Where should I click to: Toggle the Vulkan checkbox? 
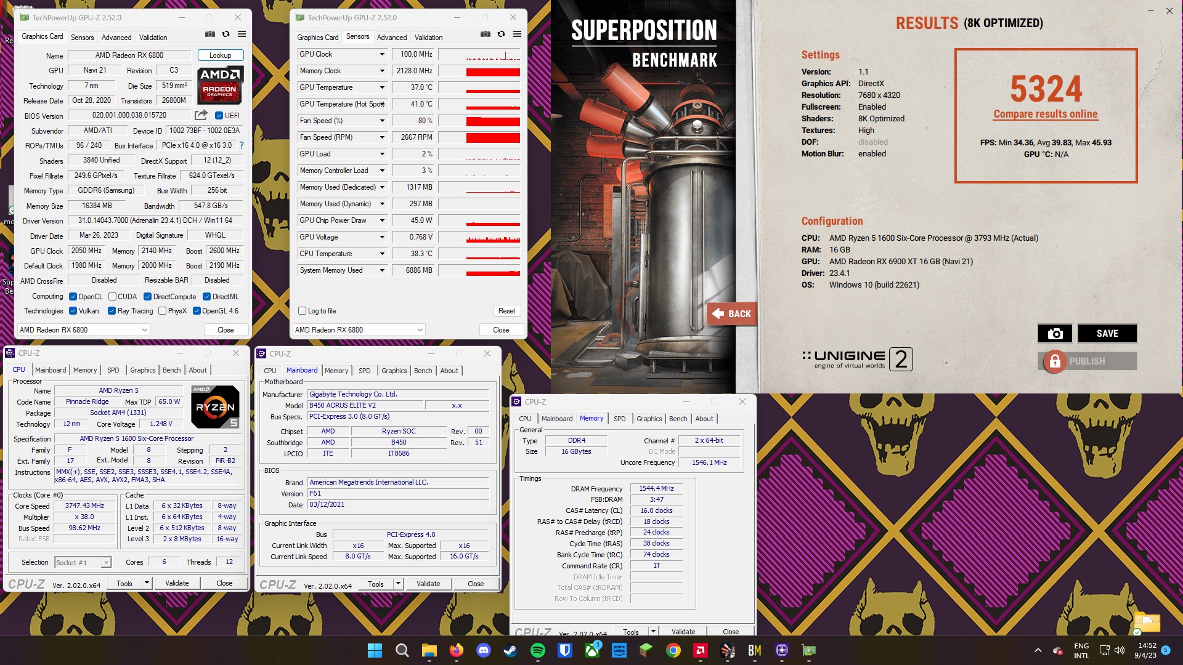click(73, 311)
